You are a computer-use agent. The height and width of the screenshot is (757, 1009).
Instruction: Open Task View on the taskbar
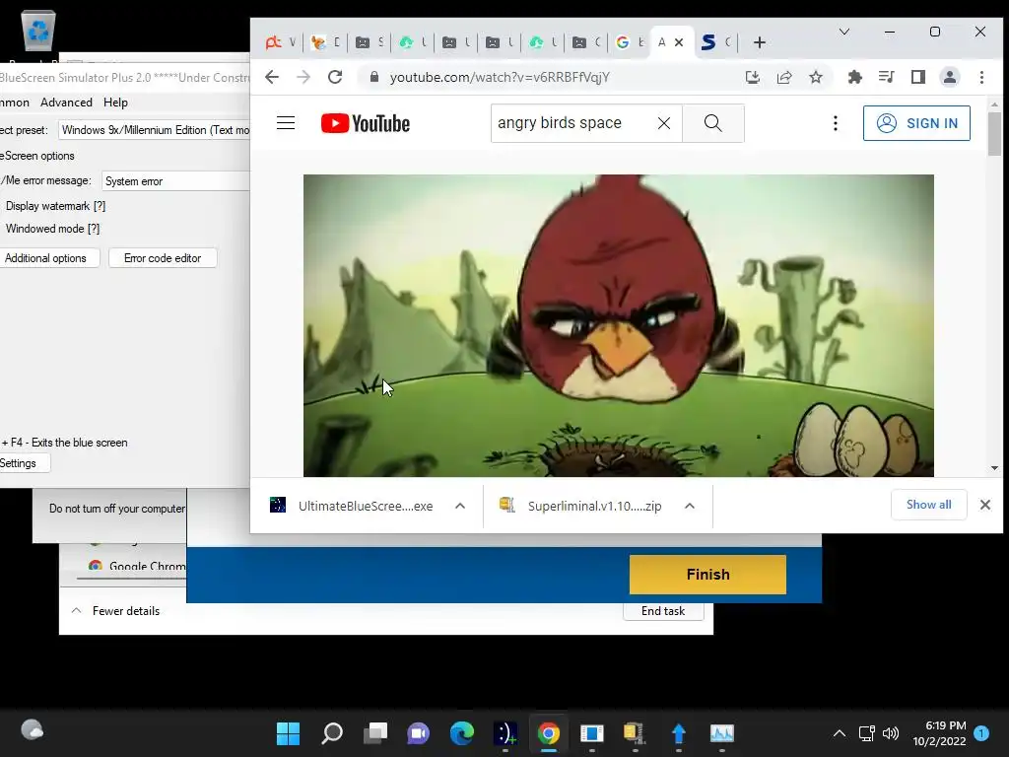pos(375,732)
